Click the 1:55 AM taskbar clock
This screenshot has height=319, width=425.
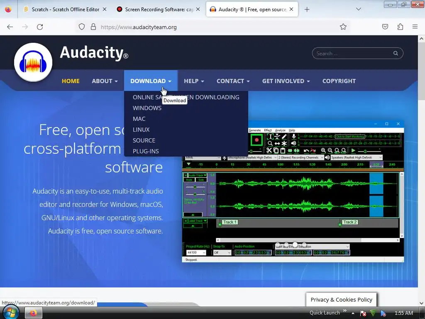coord(403,313)
